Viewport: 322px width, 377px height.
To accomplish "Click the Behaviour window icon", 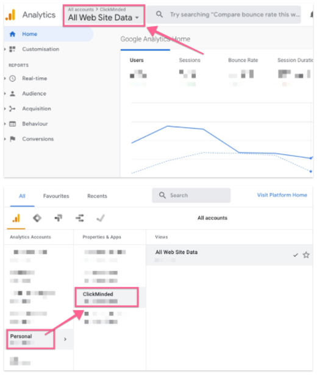I will [13, 124].
